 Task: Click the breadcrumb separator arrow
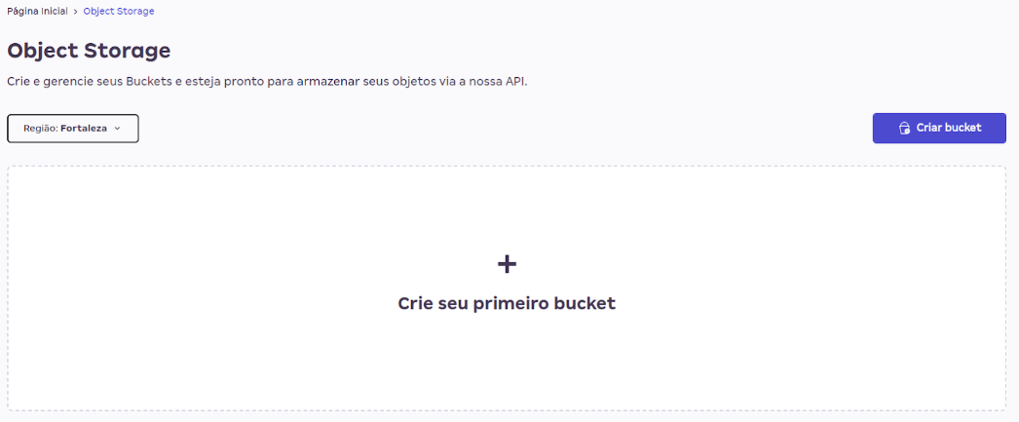(x=76, y=12)
